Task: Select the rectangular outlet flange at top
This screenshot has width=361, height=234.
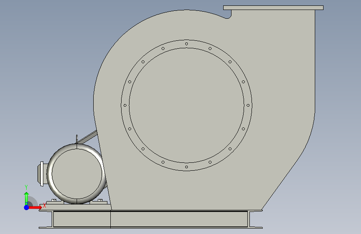Action: pos(273,8)
